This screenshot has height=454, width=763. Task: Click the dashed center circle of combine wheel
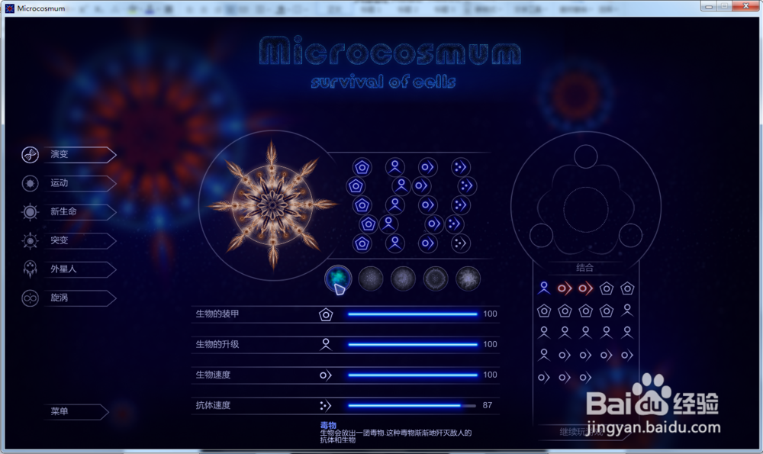coord(586,210)
